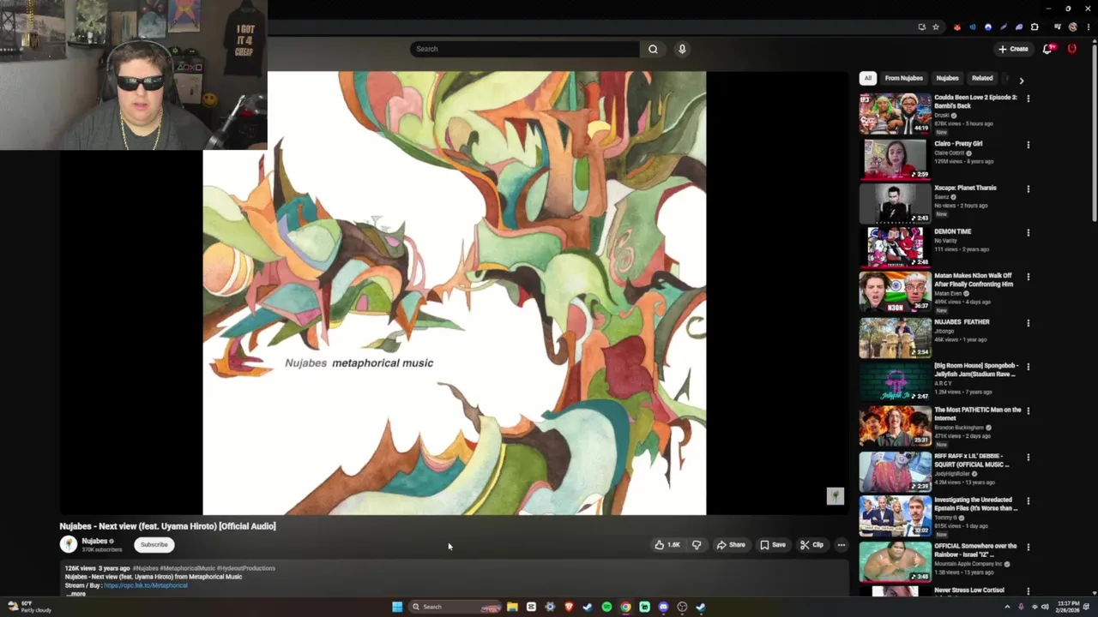Click install app icon in address bar
The width and height of the screenshot is (1098, 617).
click(x=922, y=27)
